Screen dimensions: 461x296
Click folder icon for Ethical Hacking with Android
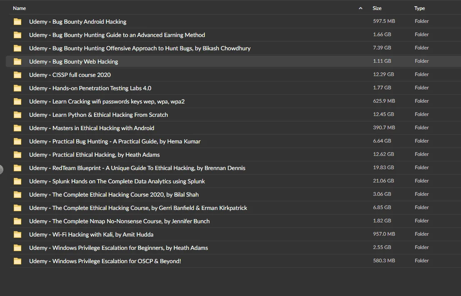pos(17,128)
